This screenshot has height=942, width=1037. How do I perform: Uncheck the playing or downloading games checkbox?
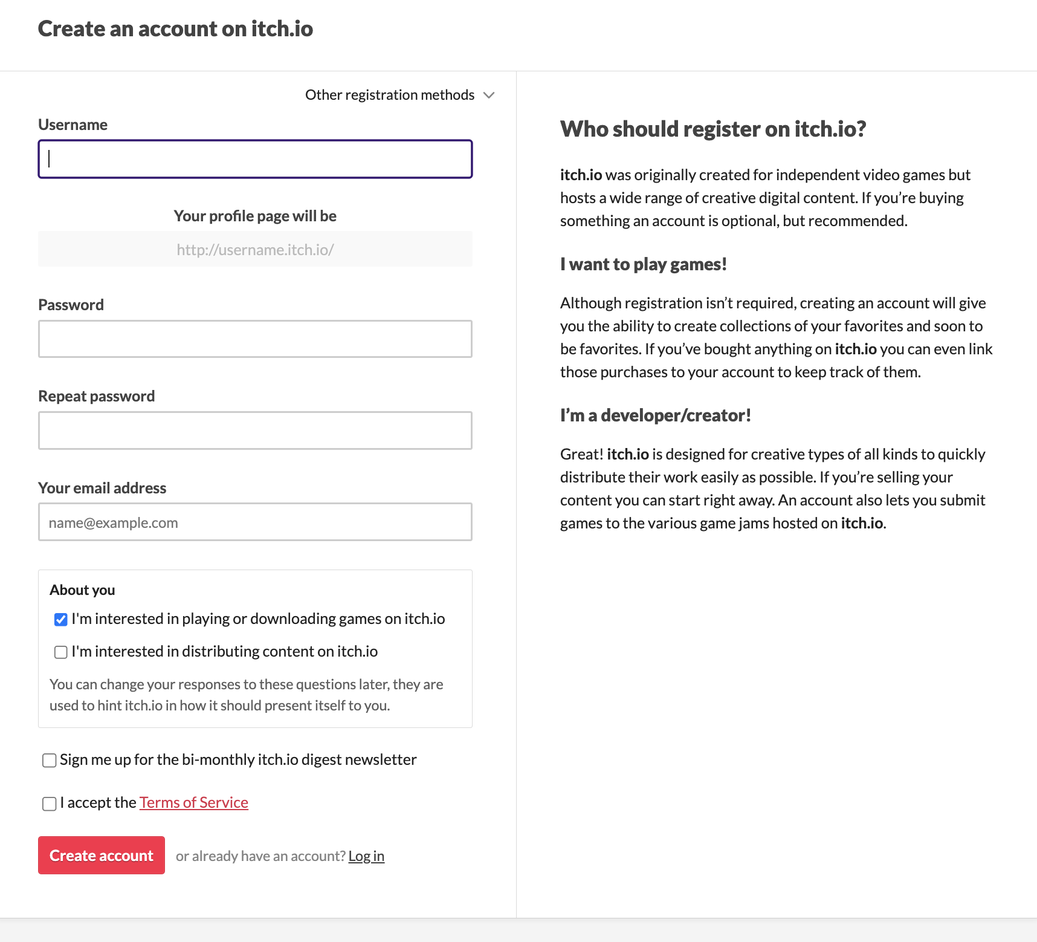61,620
